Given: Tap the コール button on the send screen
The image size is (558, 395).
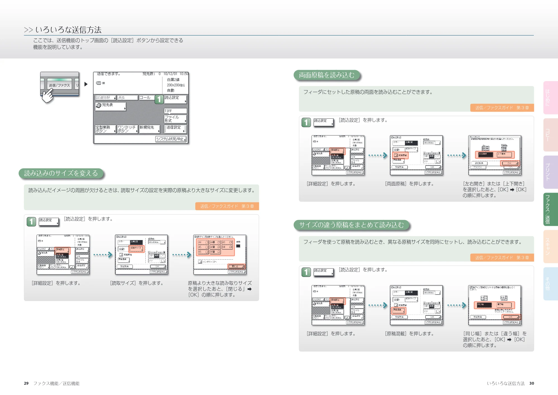Looking at the screenshot, I should tap(147, 98).
